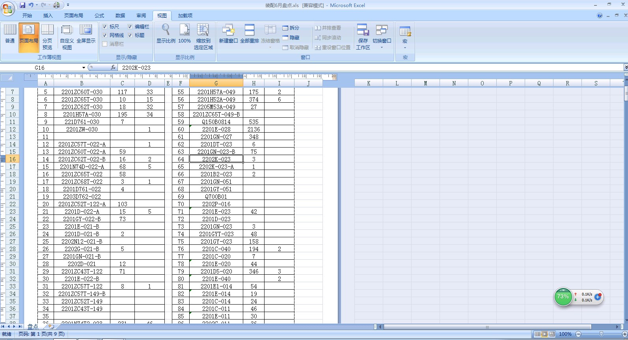Open Customize Quick Access Toolbar dropdown

[68, 5]
